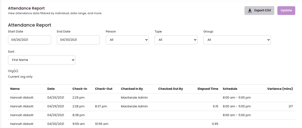This screenshot has width=302, height=128.
Task: Click Hannah Abbott in the 9:59 am row
Action: tap(22, 124)
